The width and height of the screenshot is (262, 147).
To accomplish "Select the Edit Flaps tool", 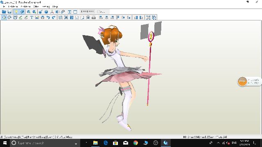I will click(26, 17).
